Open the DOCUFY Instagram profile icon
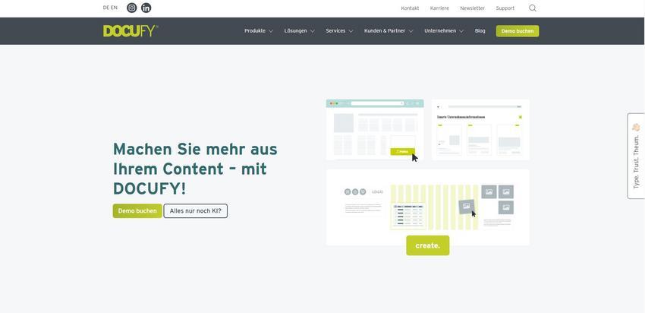 coord(131,8)
